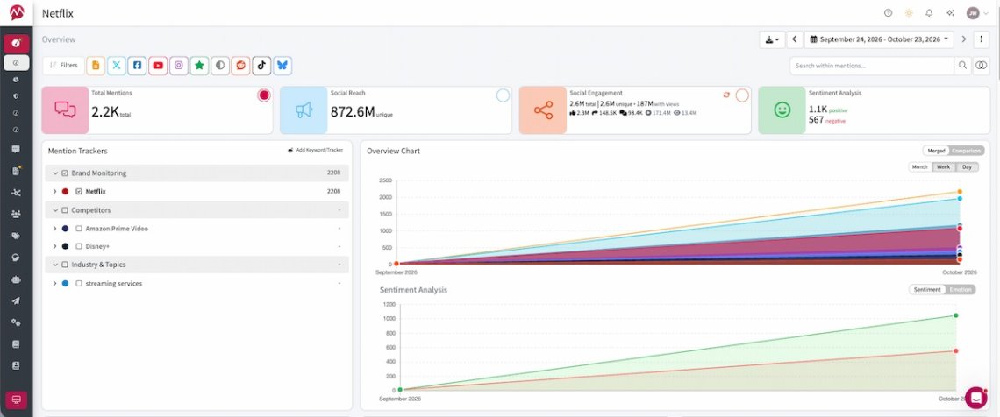Switch chart to Merged view
Screen dimensions: 1000x417
(x=936, y=151)
